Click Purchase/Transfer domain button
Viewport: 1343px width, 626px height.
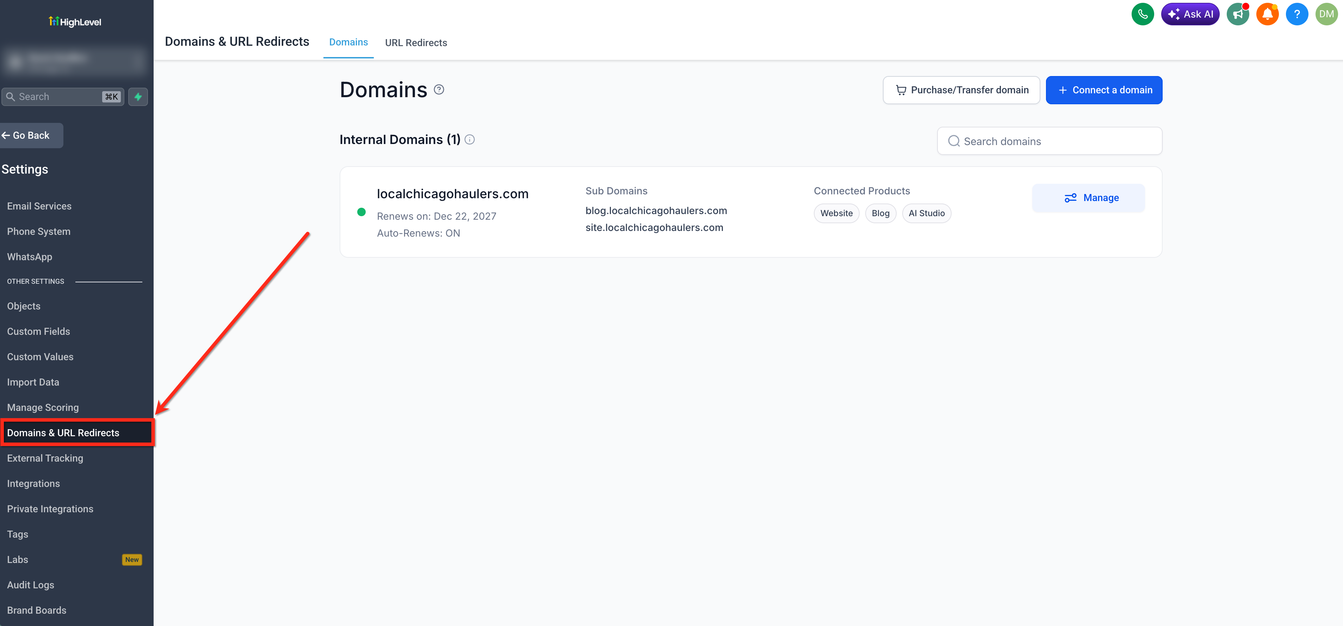tap(961, 90)
